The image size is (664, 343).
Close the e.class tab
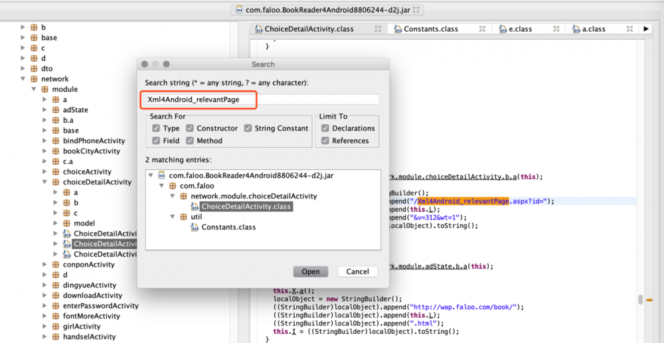point(555,29)
